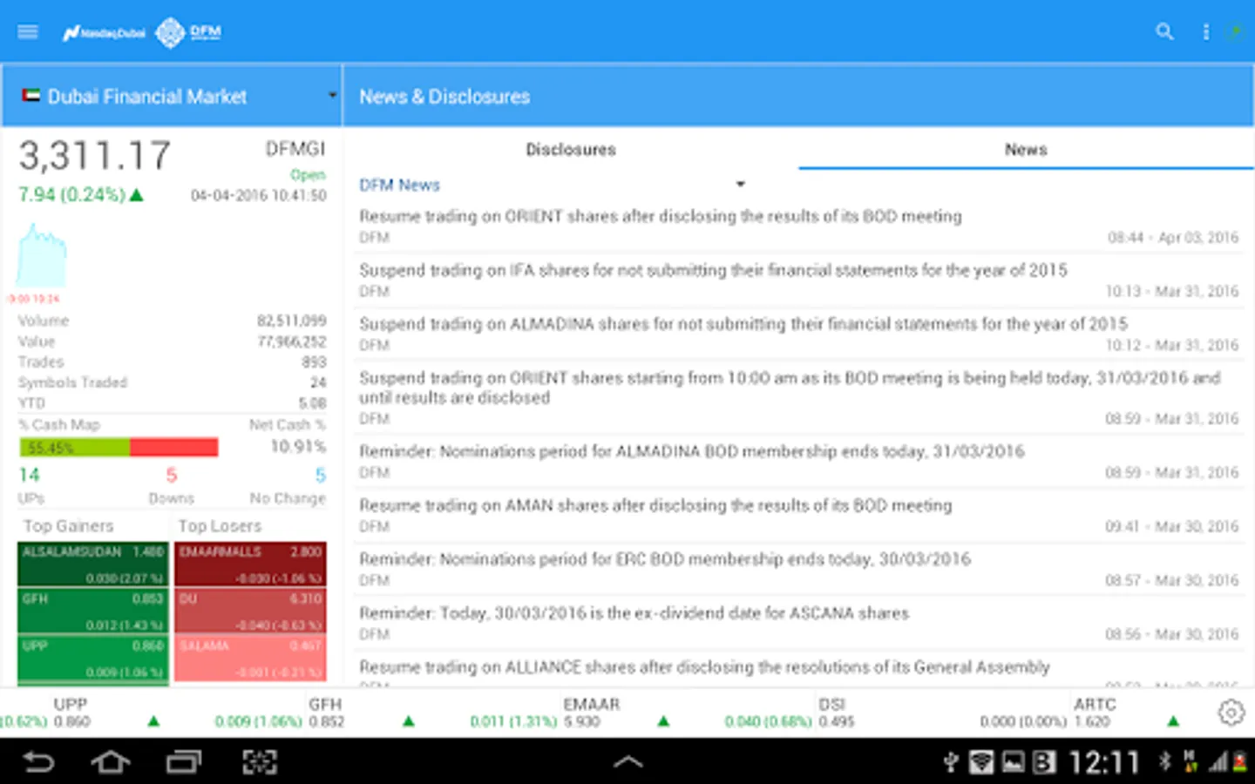This screenshot has height=784, width=1255.
Task: Tap the Volume 82,511,099 row
Action: click(172, 321)
